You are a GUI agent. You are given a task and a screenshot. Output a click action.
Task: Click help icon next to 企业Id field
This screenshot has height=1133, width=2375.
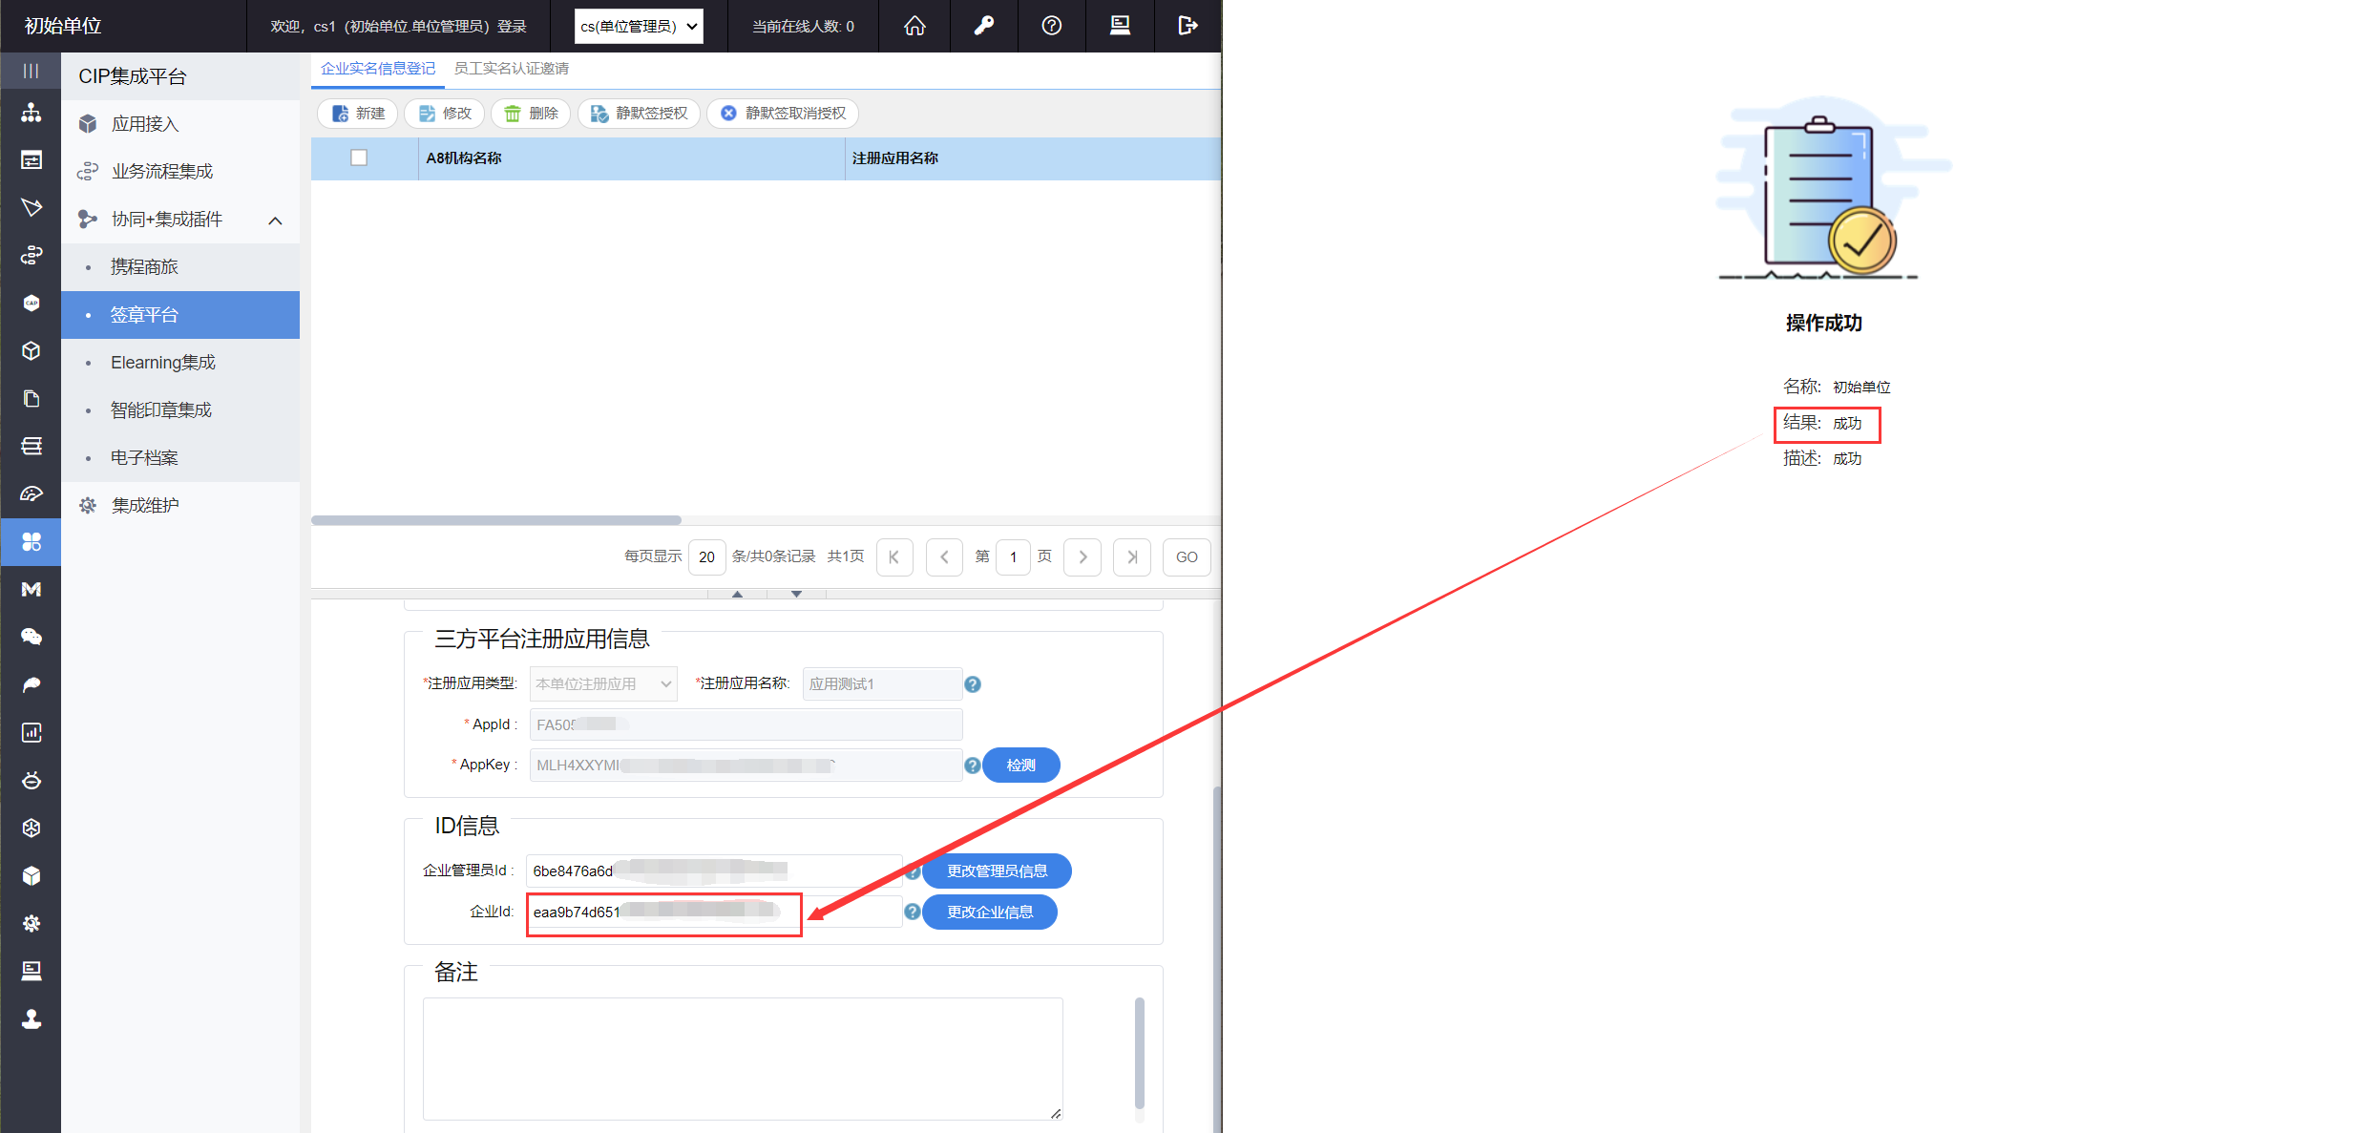(x=913, y=912)
